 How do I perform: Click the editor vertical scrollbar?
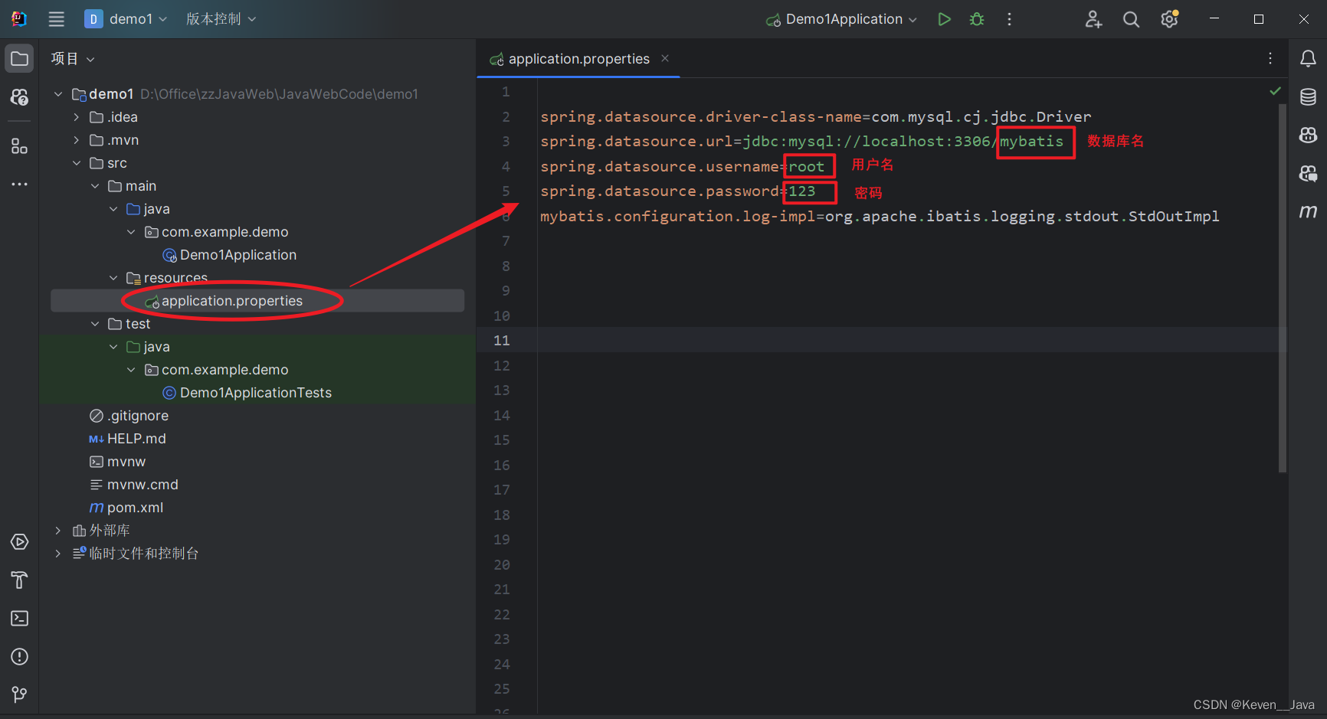tap(1283, 288)
